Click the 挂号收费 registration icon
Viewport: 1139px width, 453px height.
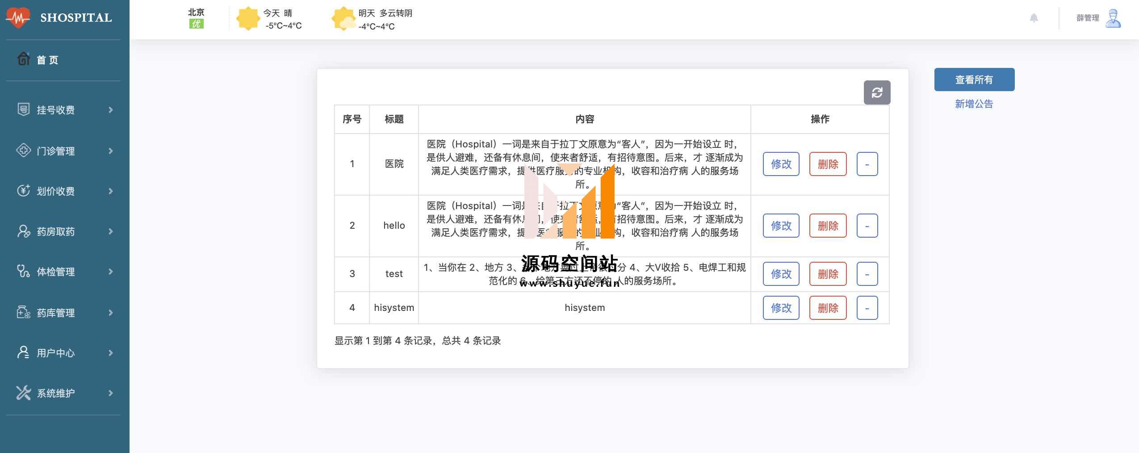click(24, 109)
